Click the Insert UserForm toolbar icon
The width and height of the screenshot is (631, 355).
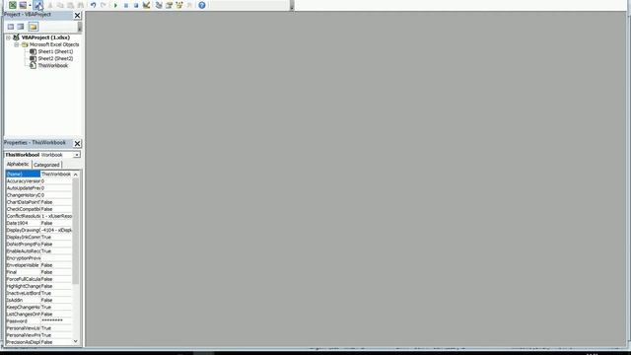(23, 5)
